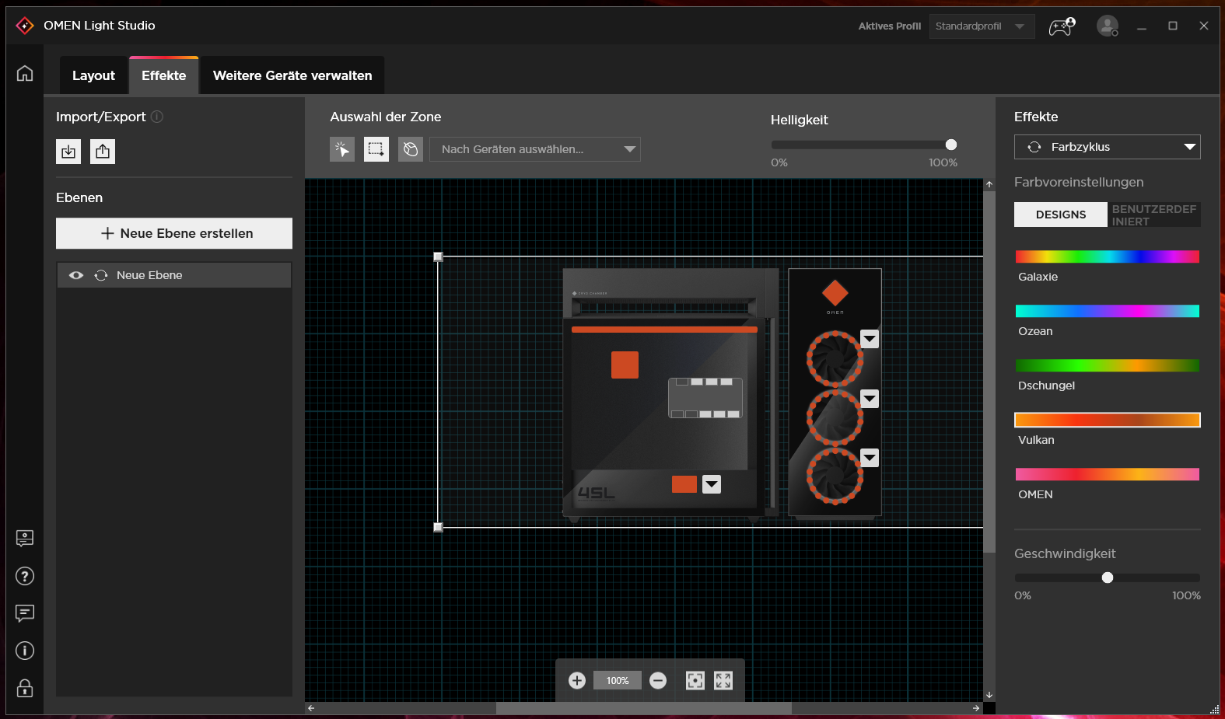Select the orange CPU square zone
Image resolution: width=1225 pixels, height=719 pixels.
(625, 365)
